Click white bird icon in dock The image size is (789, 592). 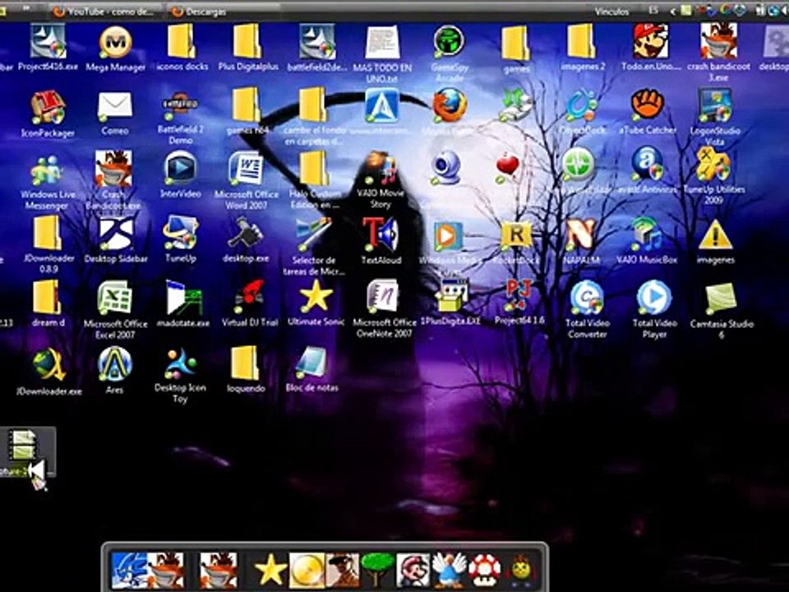click(449, 570)
